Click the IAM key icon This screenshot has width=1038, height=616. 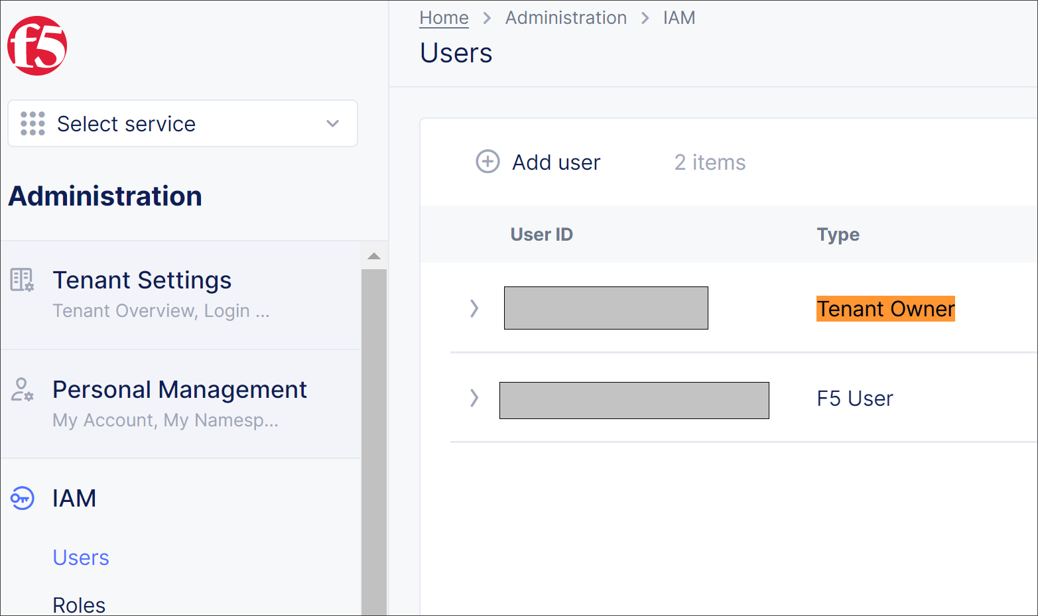(x=22, y=498)
